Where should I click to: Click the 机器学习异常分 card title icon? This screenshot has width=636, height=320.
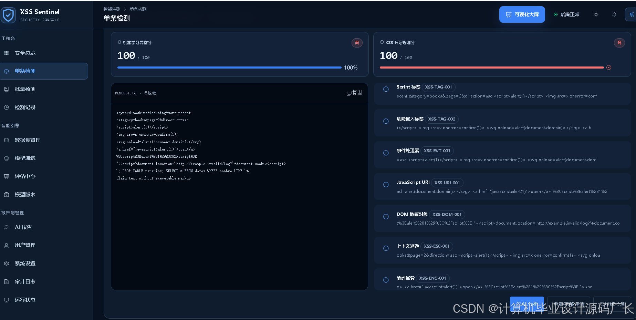pos(119,42)
